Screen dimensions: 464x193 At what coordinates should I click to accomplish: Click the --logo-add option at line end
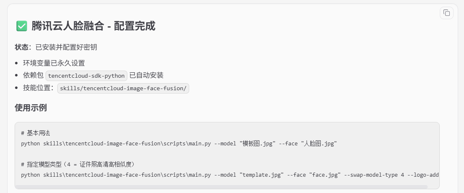click(x=423, y=175)
